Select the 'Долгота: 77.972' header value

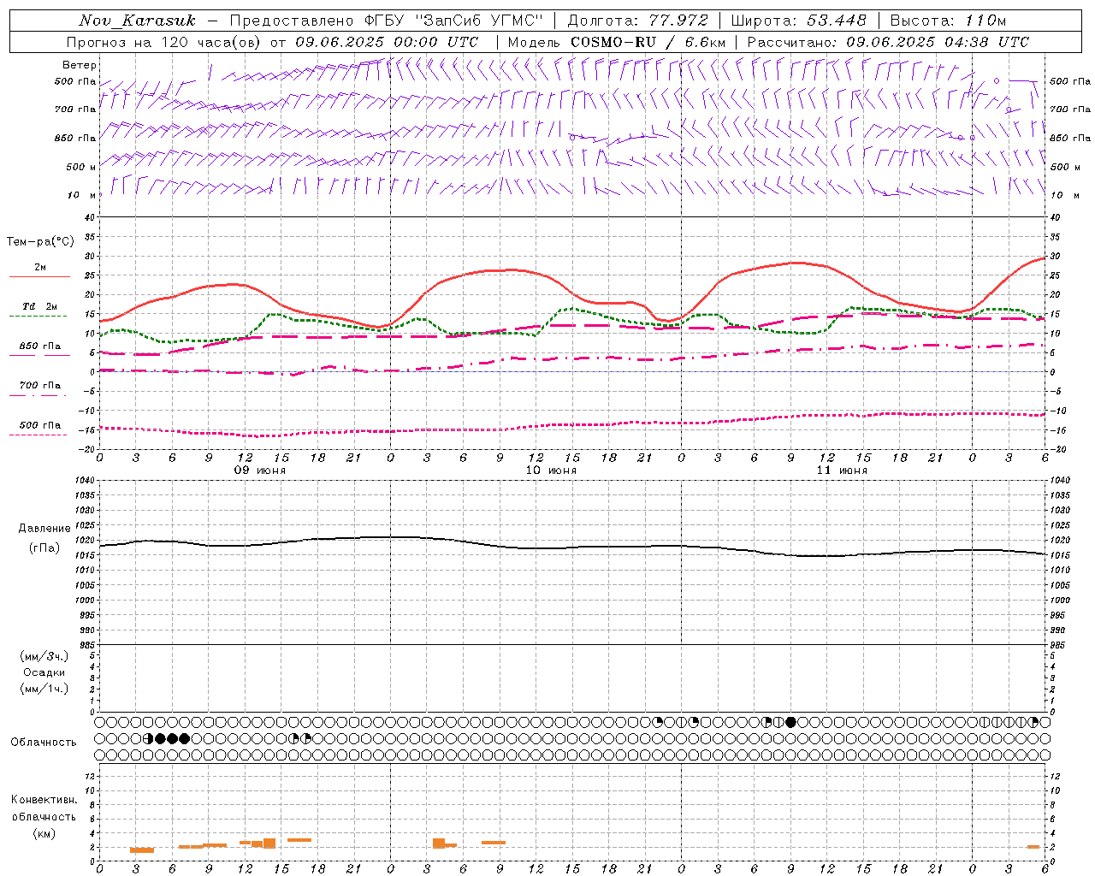[x=637, y=21]
